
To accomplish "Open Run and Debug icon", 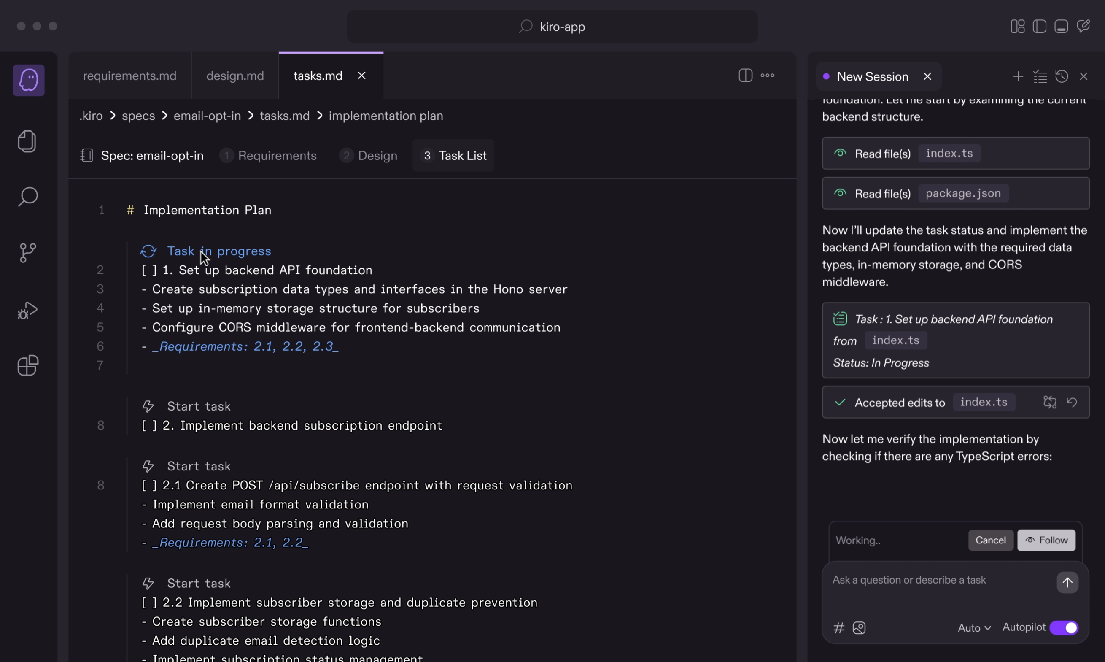I will [28, 311].
